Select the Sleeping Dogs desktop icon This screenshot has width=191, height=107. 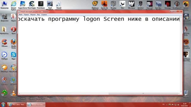[113, 5]
